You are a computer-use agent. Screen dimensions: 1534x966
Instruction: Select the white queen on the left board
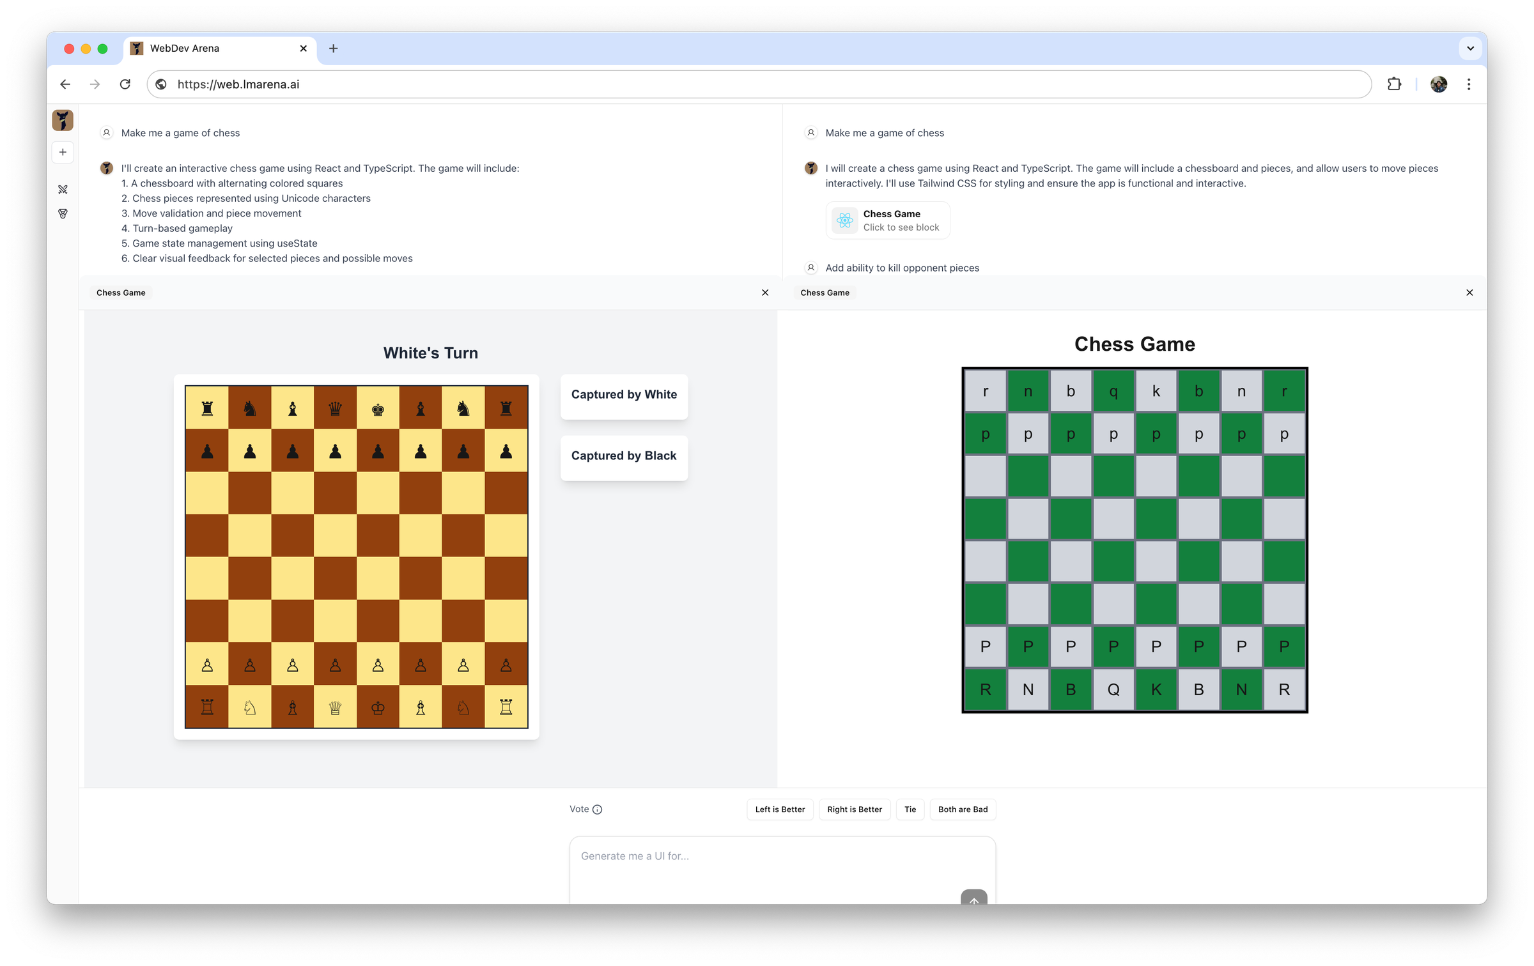pos(334,706)
